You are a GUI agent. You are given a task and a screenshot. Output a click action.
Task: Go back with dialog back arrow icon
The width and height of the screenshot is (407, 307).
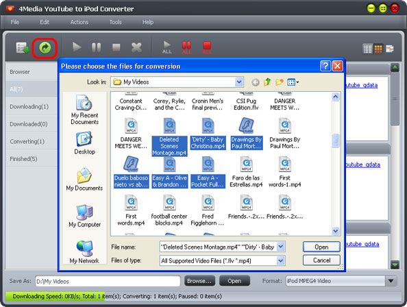(x=256, y=82)
